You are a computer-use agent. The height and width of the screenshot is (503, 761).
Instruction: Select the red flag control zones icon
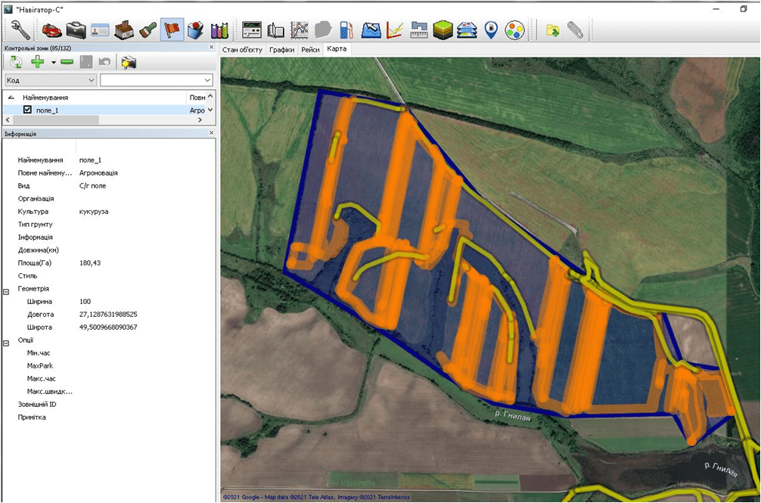[x=172, y=29]
